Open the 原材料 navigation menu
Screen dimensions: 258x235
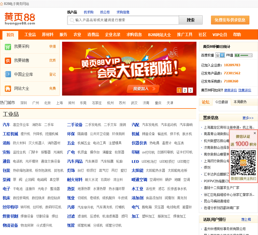(48, 35)
